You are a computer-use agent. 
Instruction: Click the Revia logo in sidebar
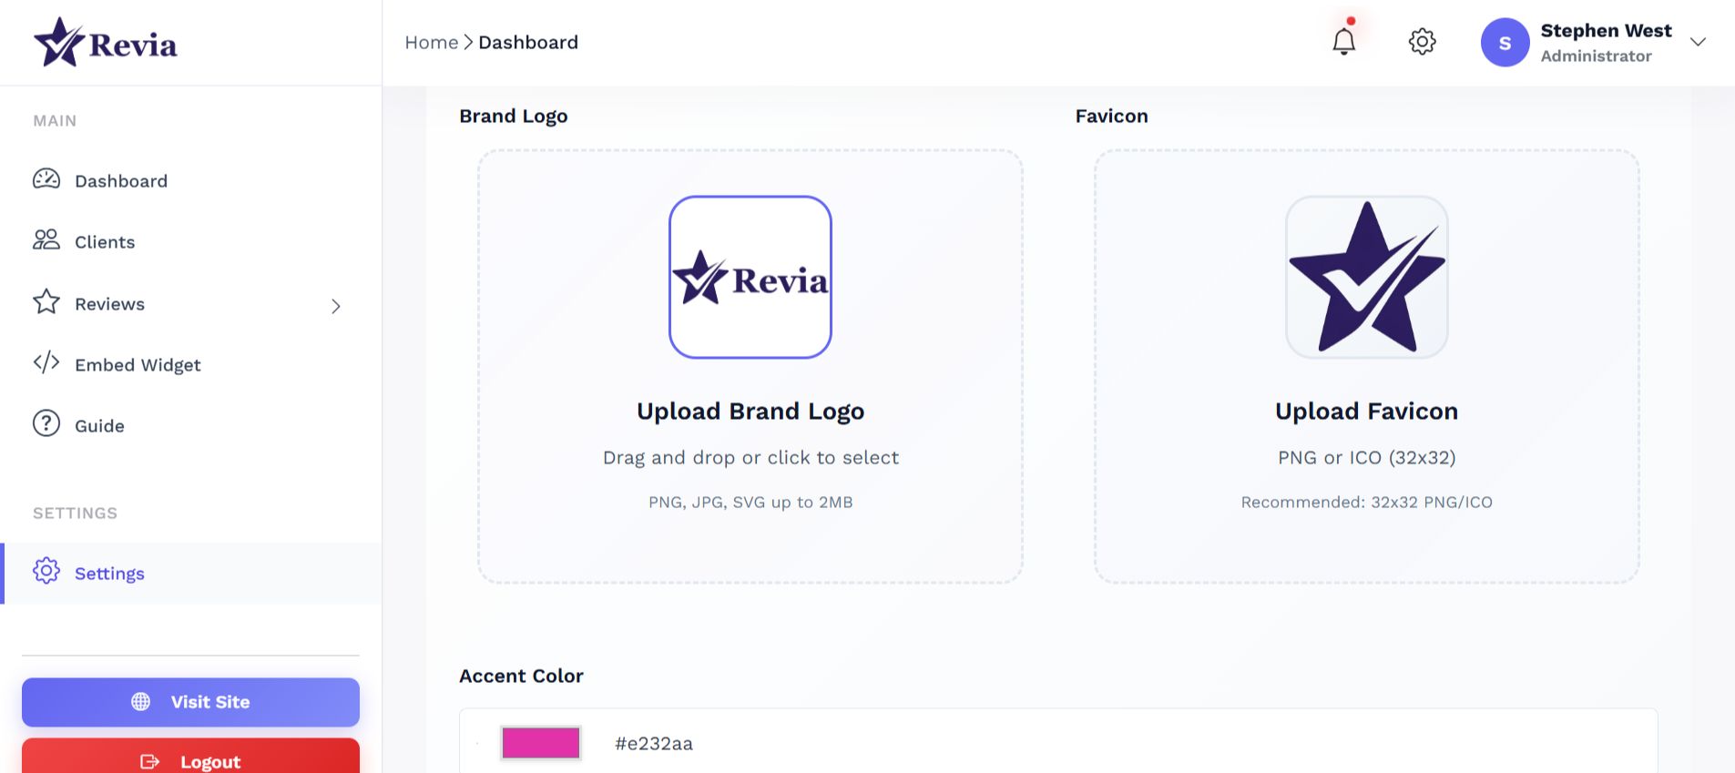click(x=106, y=43)
